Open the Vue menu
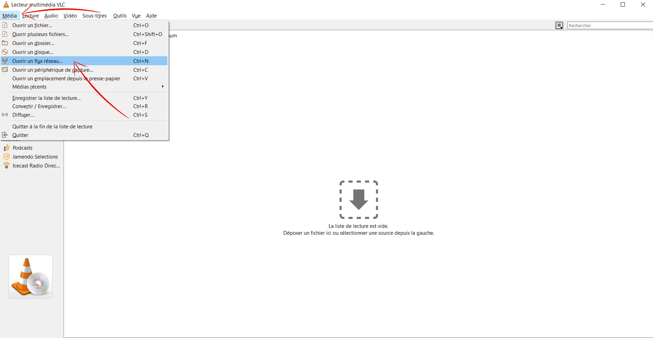653x338 pixels. (x=136, y=15)
